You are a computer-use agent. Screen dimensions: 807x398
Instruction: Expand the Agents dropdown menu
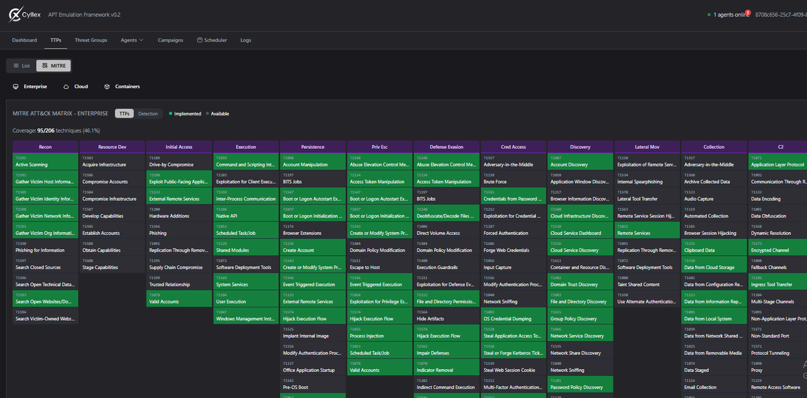pos(132,40)
